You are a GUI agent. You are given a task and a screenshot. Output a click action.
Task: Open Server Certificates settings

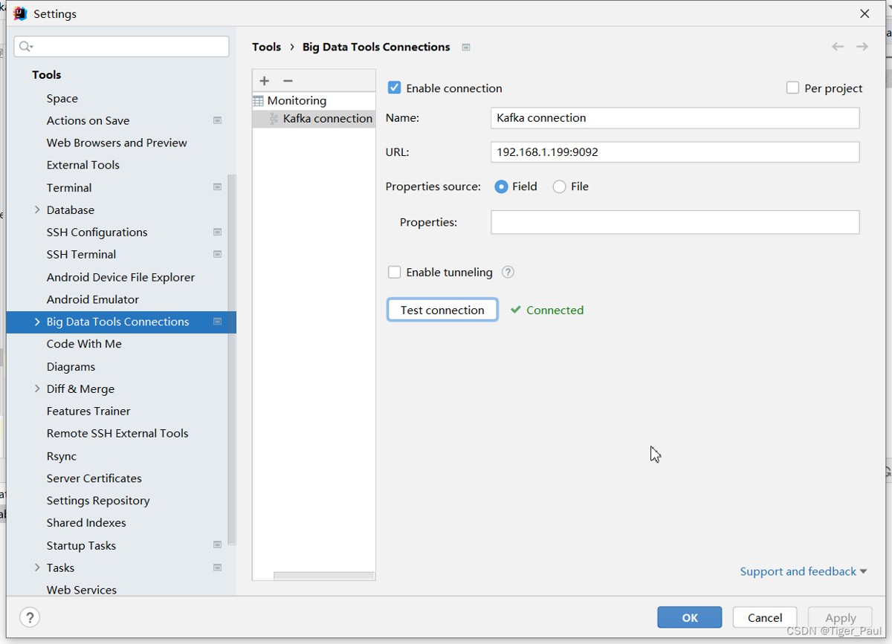tap(94, 478)
